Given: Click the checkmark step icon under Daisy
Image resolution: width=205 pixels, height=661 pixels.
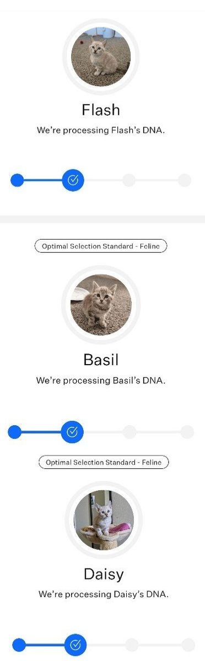Looking at the screenshot, I should point(75,644).
